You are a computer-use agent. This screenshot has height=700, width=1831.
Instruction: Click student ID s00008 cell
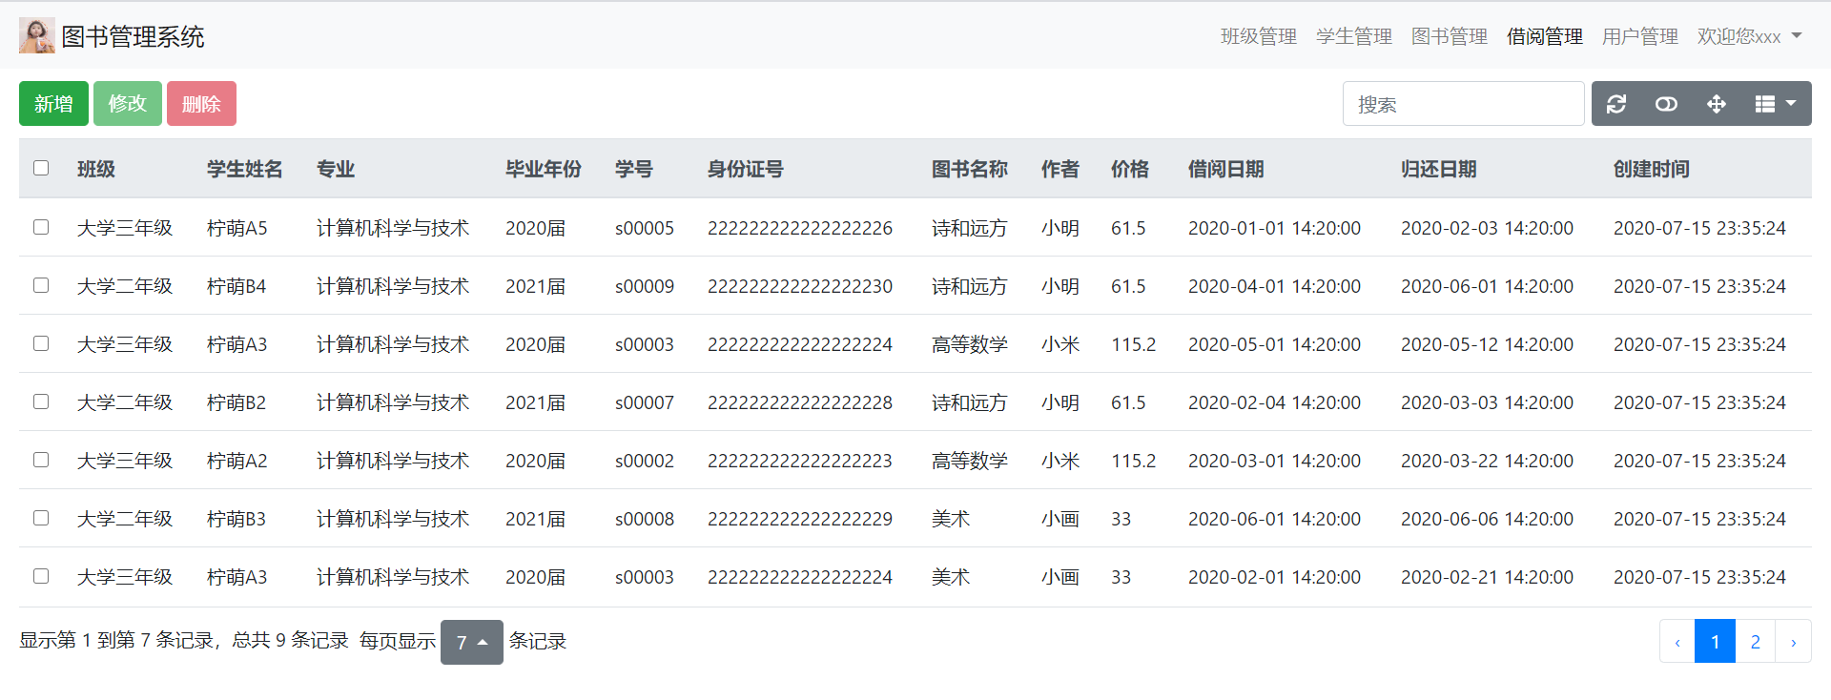645,519
